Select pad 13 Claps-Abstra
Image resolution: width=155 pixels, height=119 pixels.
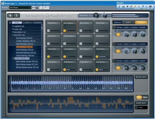pyautogui.click(x=54, y=27)
